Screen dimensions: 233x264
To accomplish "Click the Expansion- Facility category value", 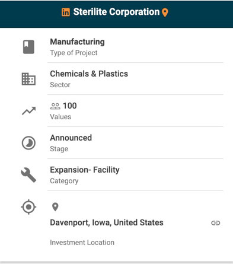I will [x=85, y=170].
